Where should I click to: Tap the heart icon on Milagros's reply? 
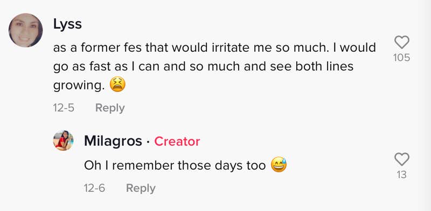(x=401, y=159)
